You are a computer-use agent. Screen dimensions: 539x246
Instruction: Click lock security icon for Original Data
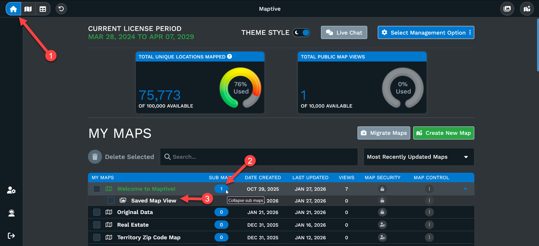click(382, 212)
